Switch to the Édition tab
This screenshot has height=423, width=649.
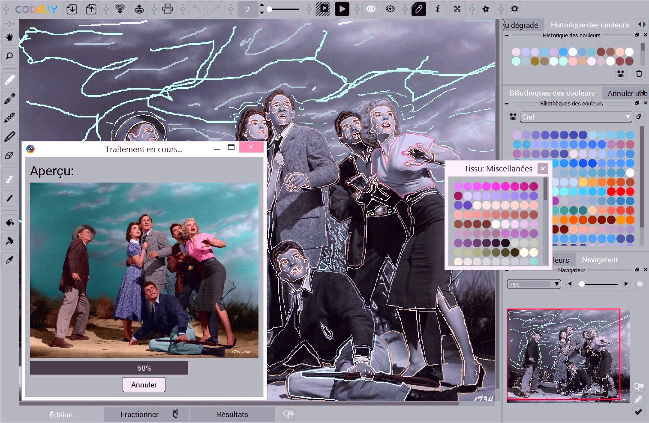(x=61, y=414)
